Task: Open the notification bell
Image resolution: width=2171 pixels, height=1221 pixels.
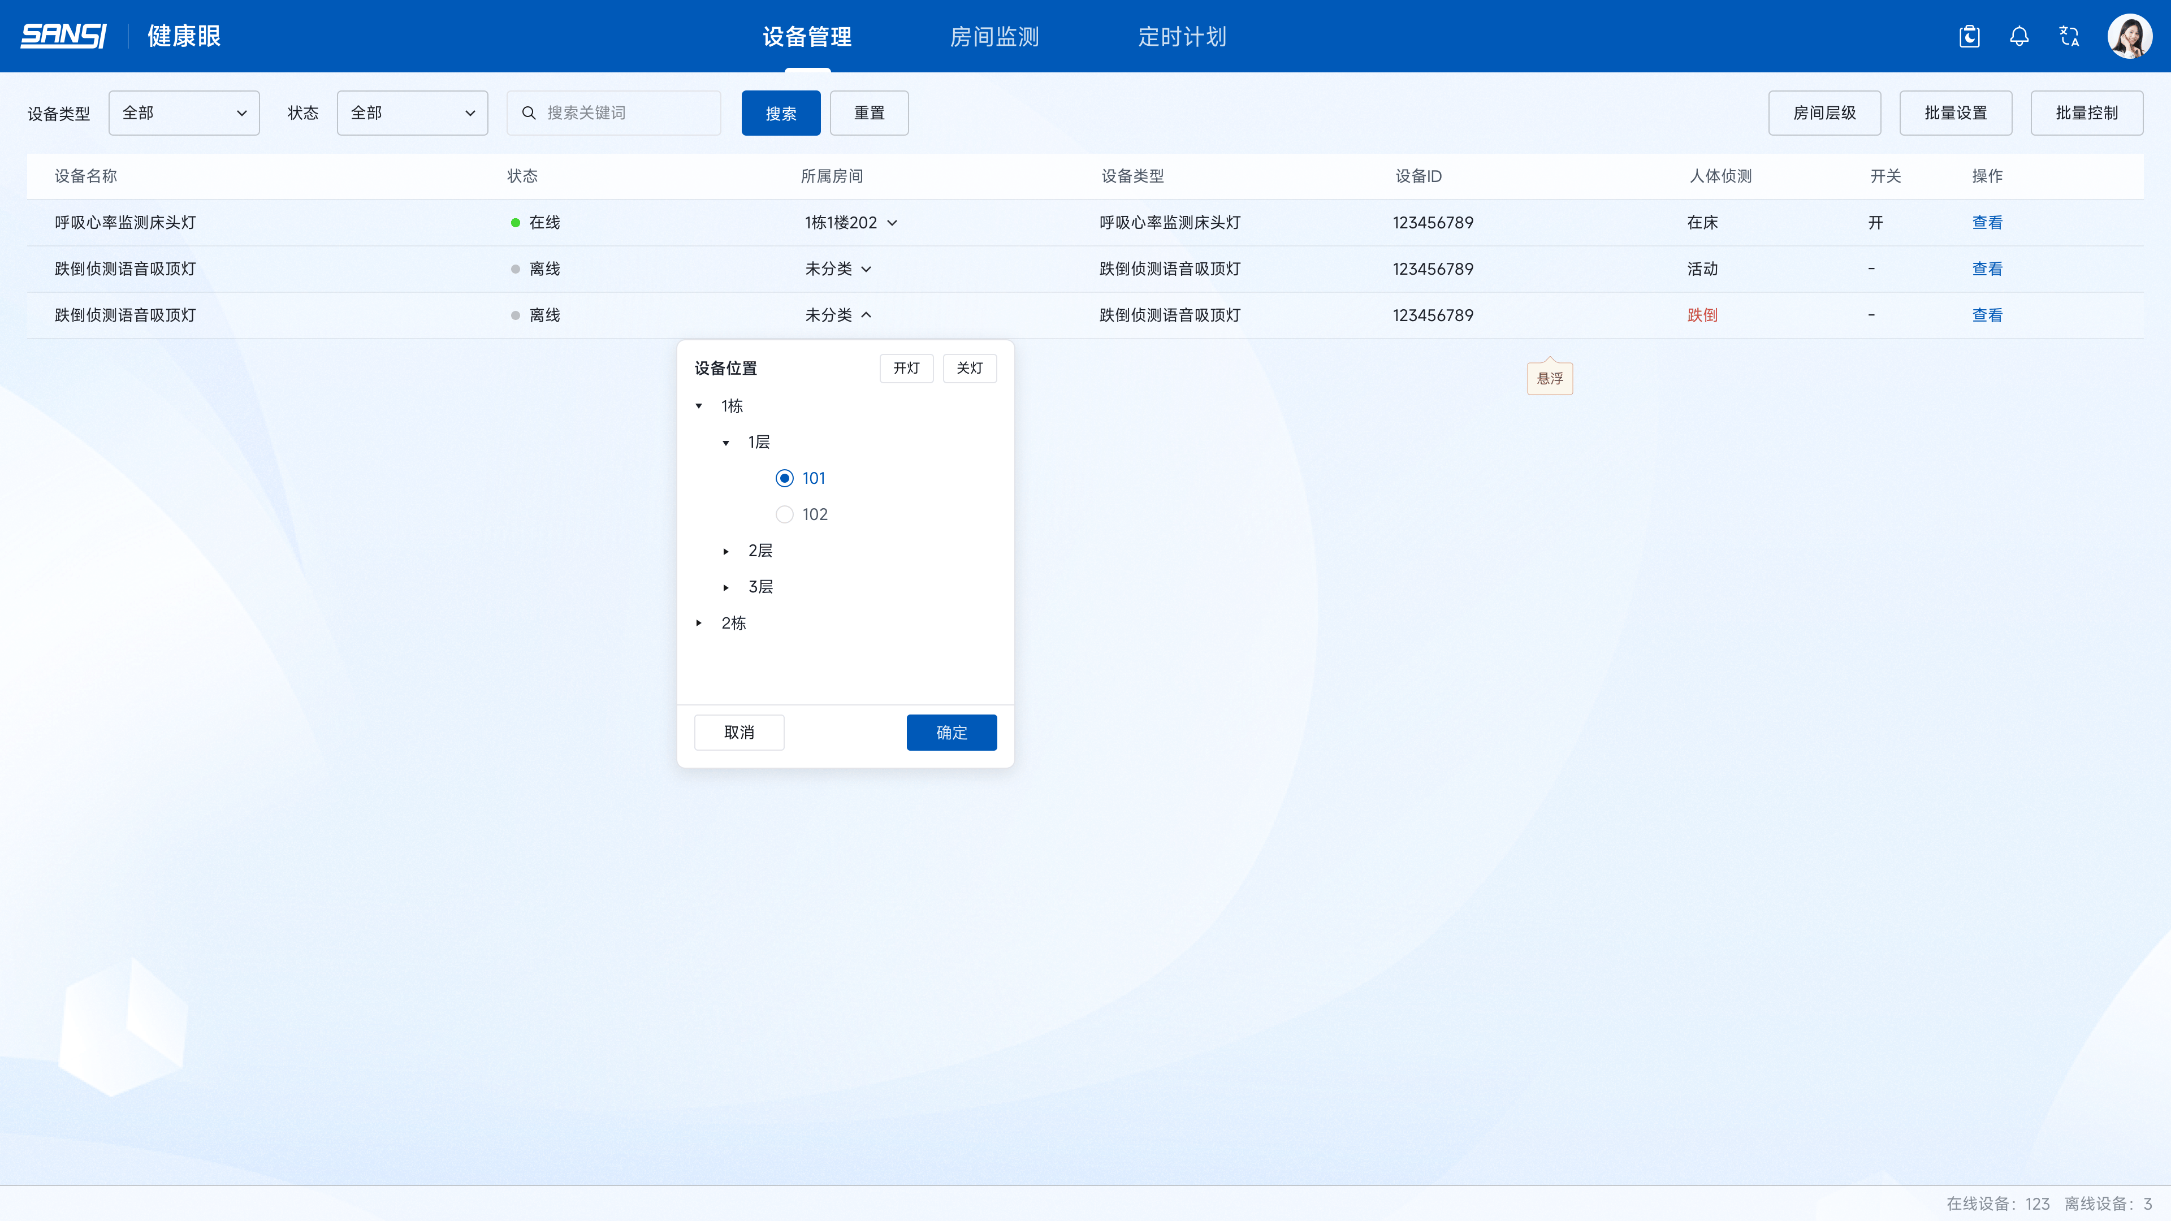Action: point(2019,36)
